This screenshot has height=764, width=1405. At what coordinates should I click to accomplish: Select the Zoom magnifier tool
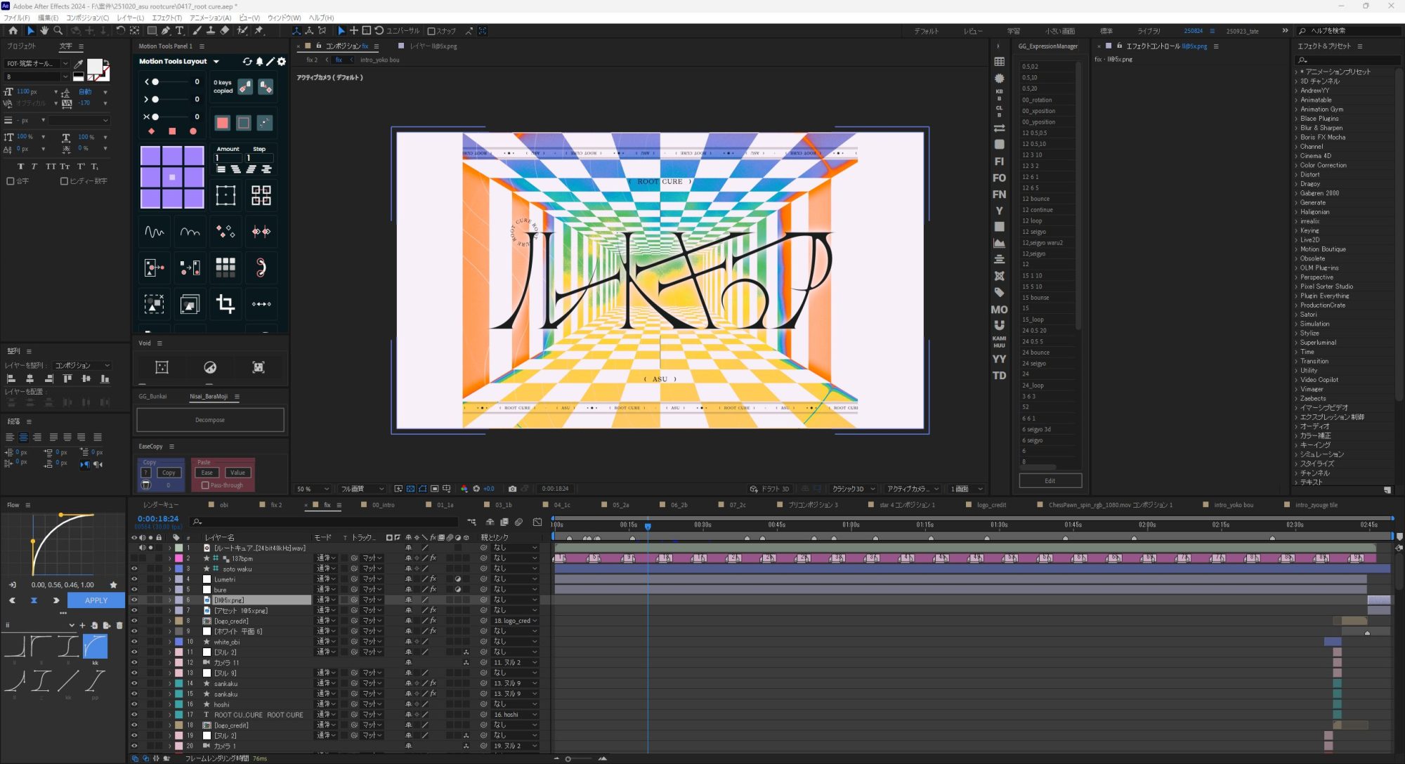[x=58, y=31]
